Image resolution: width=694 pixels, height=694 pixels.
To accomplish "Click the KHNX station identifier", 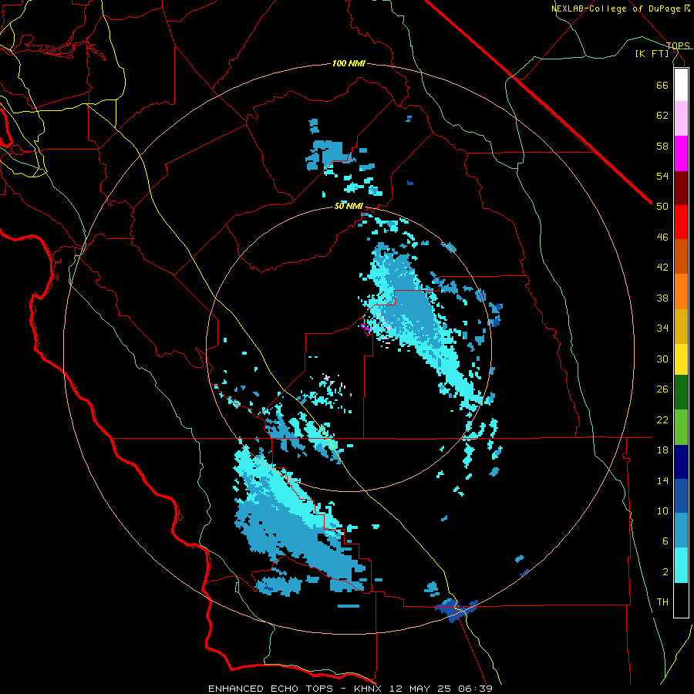I will [367, 689].
